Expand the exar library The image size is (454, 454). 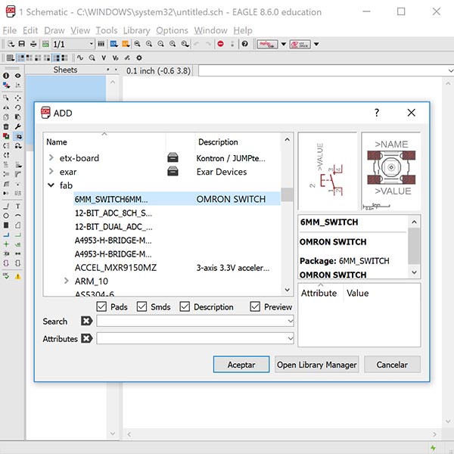tap(51, 172)
